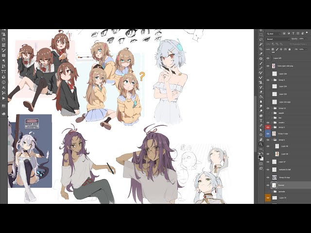Expand the Group 3 folder
The width and height of the screenshot is (311, 233).
click(x=272, y=80)
